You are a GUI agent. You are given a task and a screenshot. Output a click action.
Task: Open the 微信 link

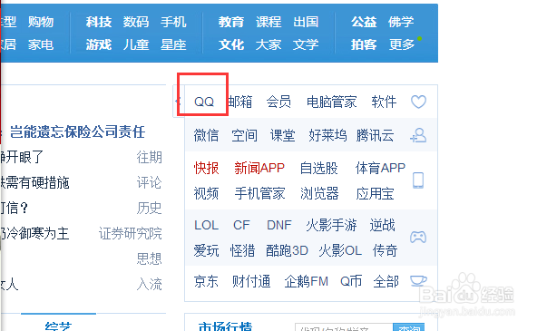coord(206,135)
